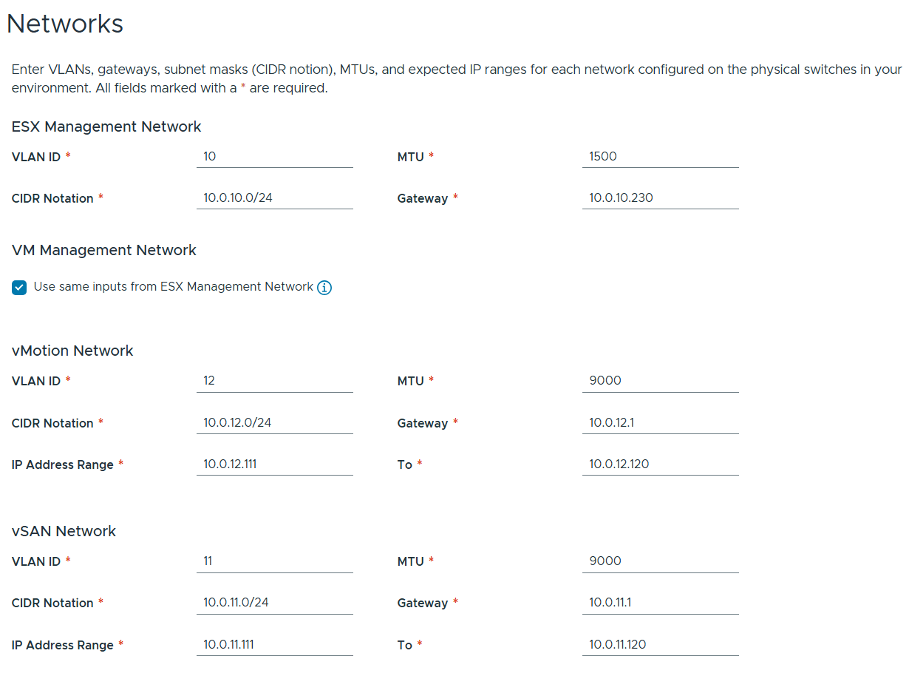Select the vMotion Gateway field

pos(660,423)
